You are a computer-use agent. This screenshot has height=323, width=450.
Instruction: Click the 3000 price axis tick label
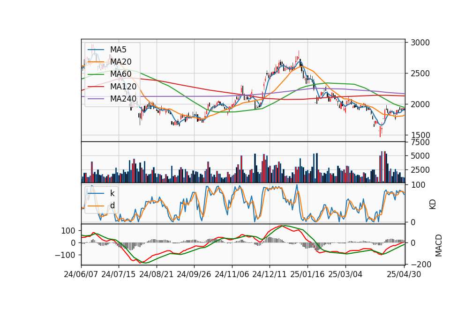pos(420,43)
